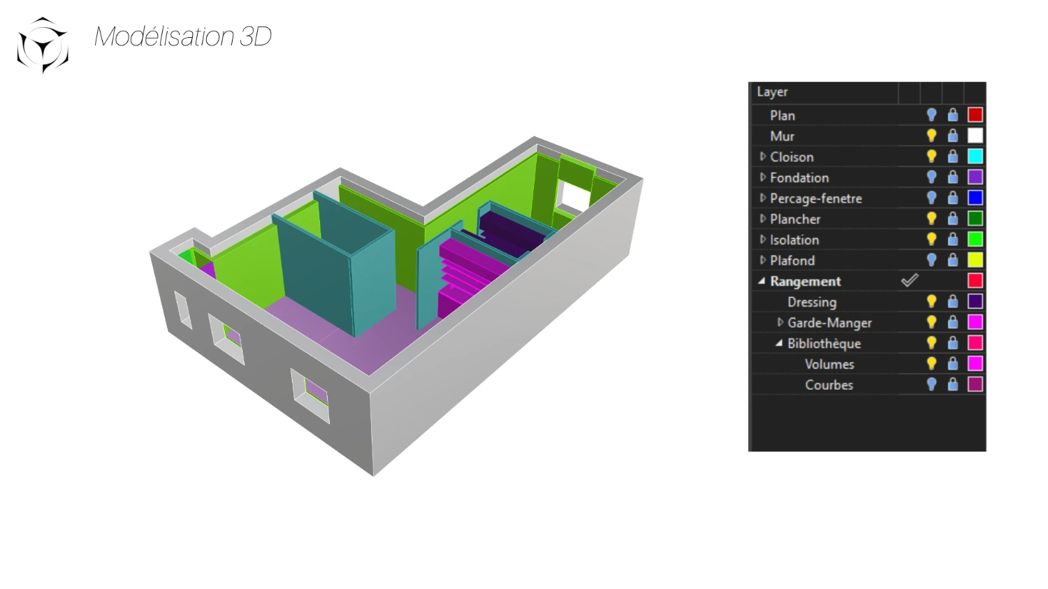Expand the Garde-Manger sublayer
Image resolution: width=1048 pixels, height=589 pixels.
pos(780,322)
